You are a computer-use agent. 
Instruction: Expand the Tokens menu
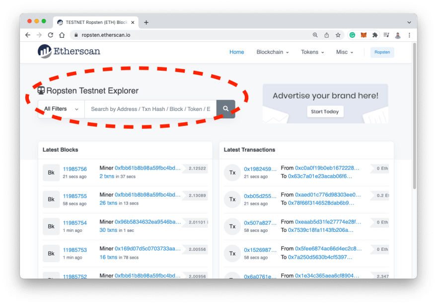point(312,52)
